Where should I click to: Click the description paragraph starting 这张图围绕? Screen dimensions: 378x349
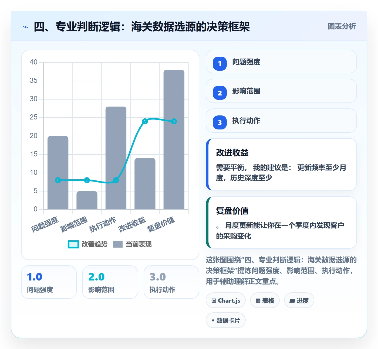pos(281,271)
